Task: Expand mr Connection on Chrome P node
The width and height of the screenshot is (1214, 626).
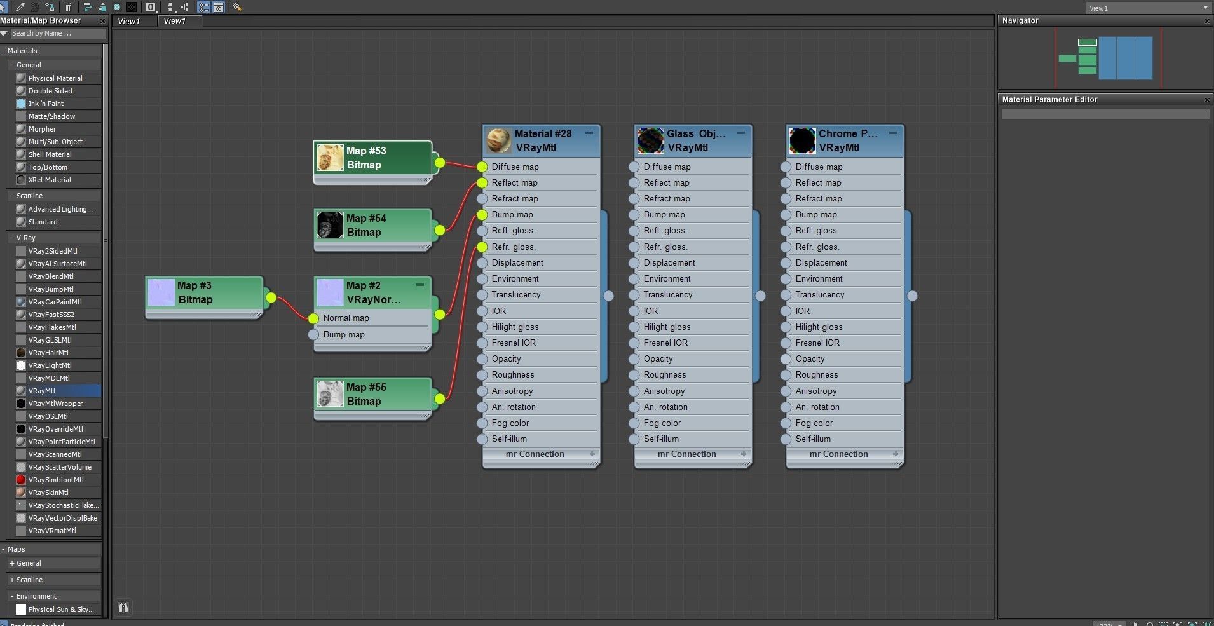Action: (896, 454)
